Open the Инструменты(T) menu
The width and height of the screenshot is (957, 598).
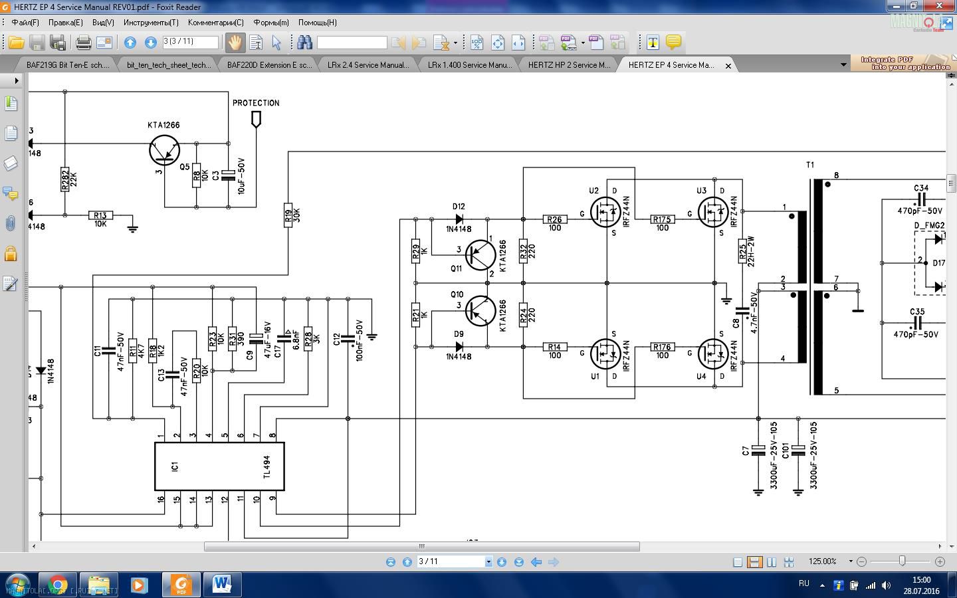[151, 23]
